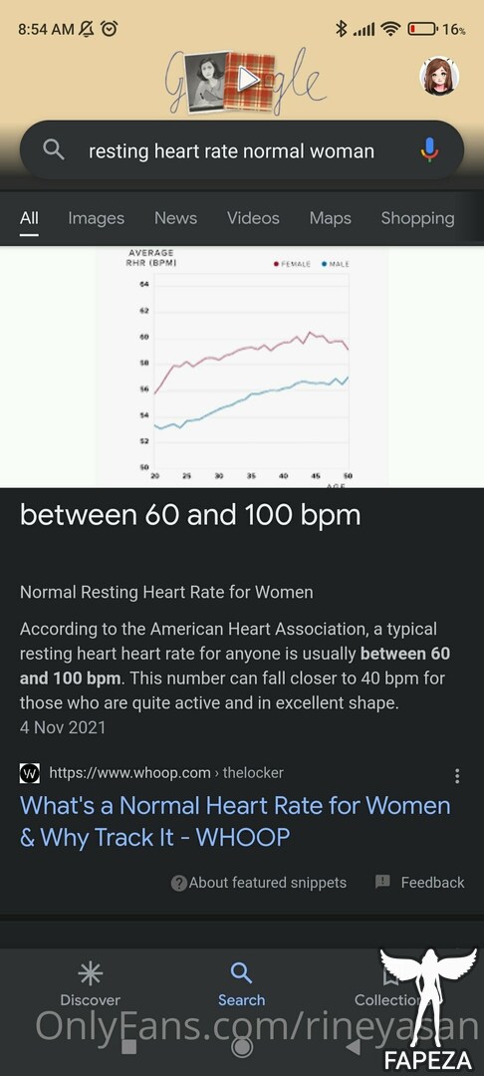484x1076 pixels.
Task: Play the Google Doodle animation
Action: point(248,81)
